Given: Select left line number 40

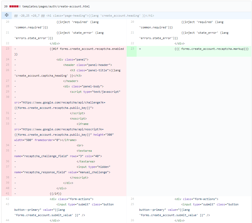Looking at the screenshot, I should pos(8,188).
